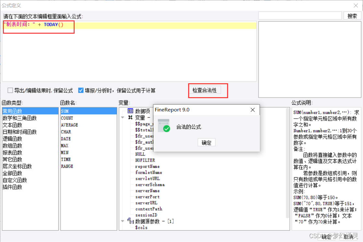This screenshot has height=242, width=363.
Task: Select the servletURL variable
Action: click(x=148, y=179)
